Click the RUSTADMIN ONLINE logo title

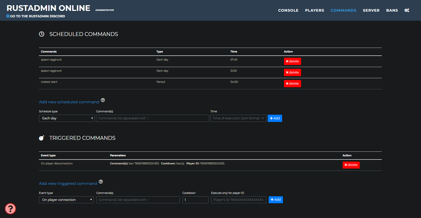click(49, 8)
